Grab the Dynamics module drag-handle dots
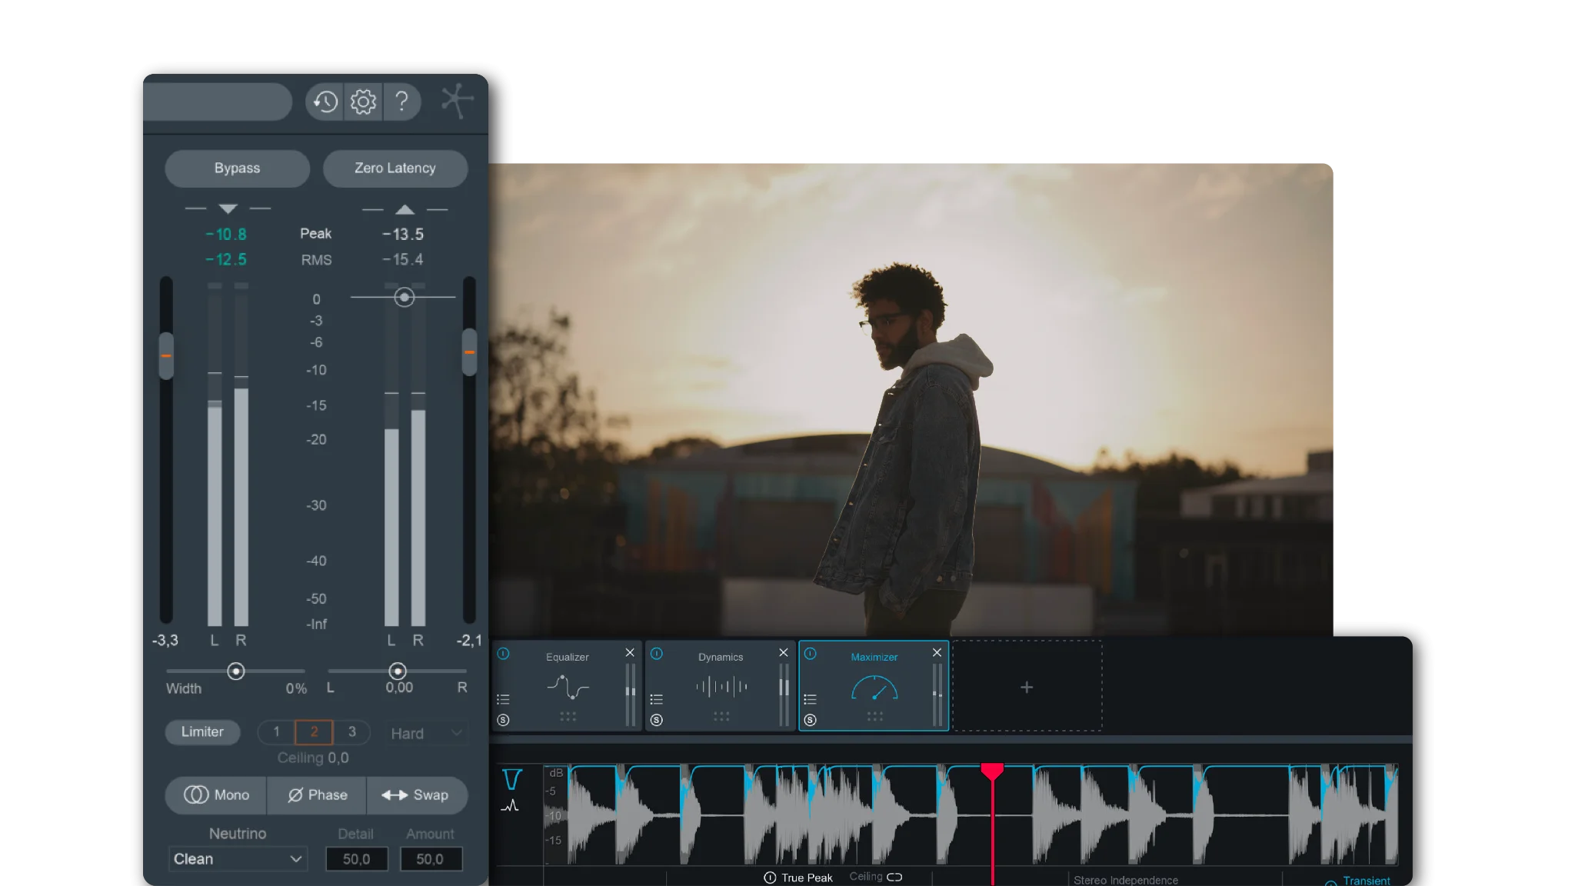 [721, 716]
